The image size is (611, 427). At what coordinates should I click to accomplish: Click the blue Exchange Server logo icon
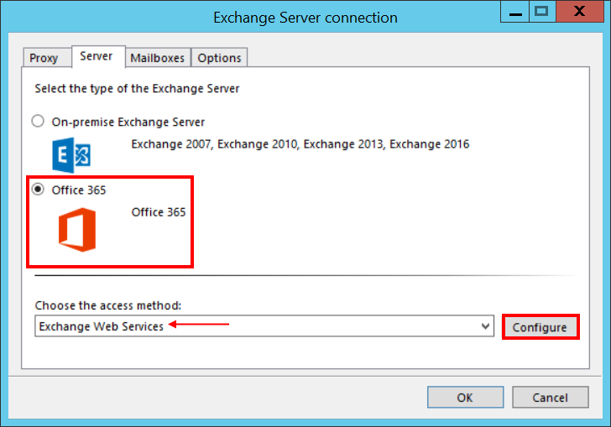[x=70, y=154]
